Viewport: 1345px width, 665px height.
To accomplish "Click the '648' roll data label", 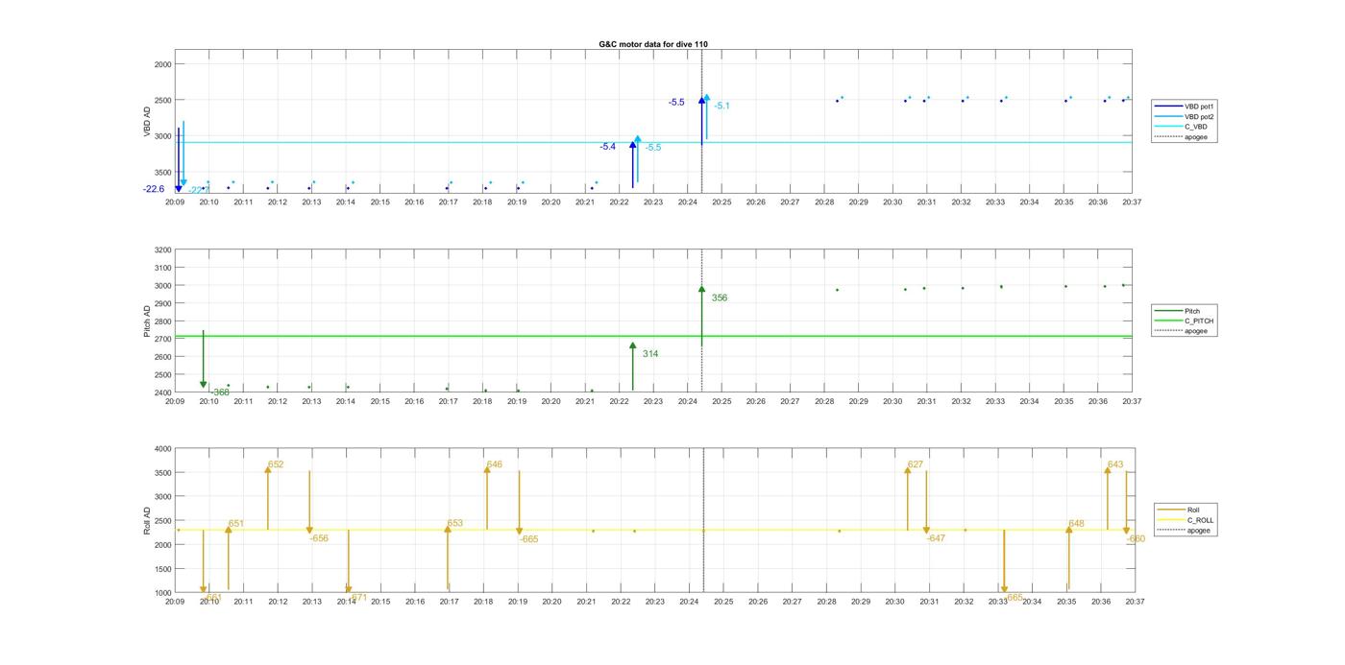I will pyautogui.click(x=1077, y=524).
